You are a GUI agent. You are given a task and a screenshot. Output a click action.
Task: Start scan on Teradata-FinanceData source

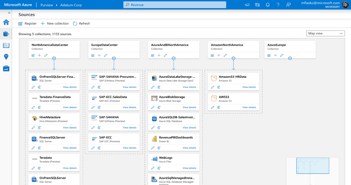click(x=39, y=108)
